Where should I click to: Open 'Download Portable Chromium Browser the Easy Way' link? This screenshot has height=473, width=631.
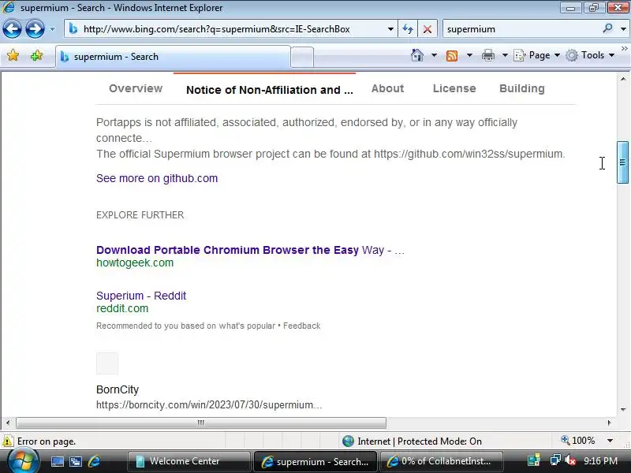tap(250, 250)
